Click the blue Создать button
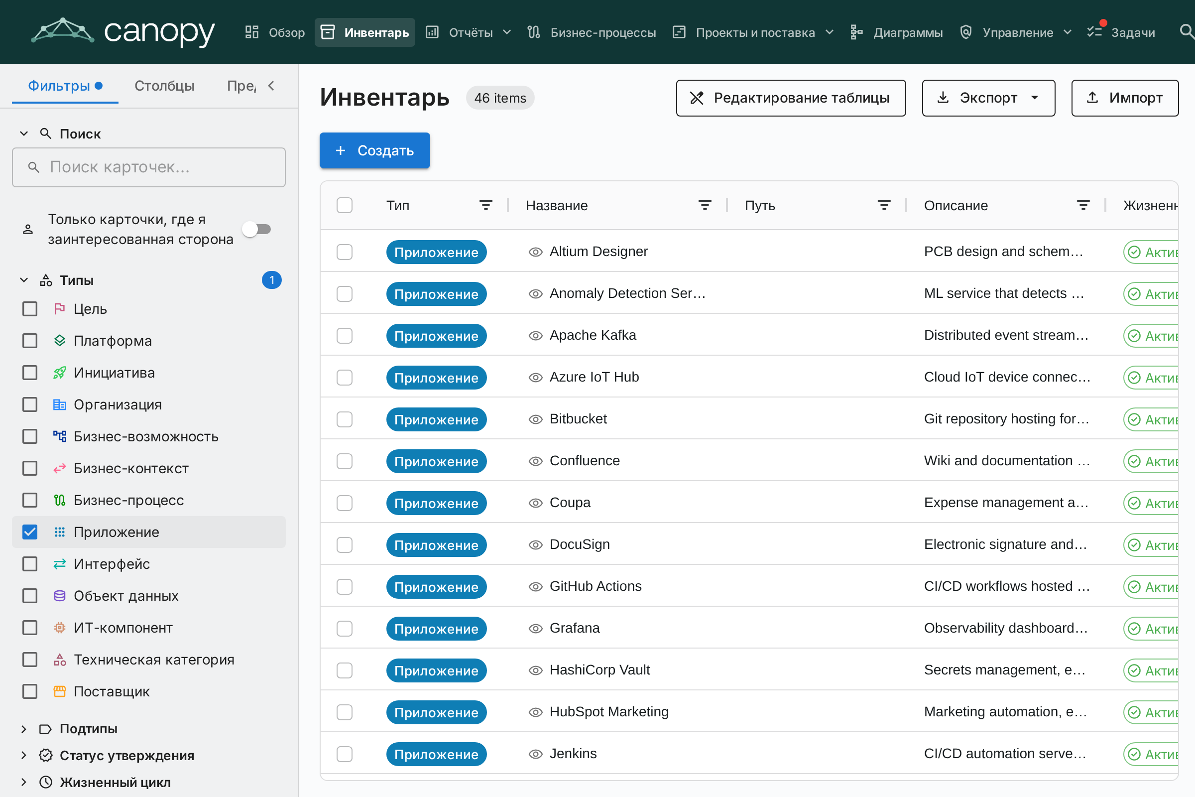Viewport: 1195px width, 797px height. tap(375, 150)
